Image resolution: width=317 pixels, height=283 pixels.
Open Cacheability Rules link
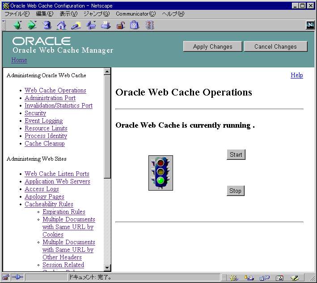tap(49, 204)
